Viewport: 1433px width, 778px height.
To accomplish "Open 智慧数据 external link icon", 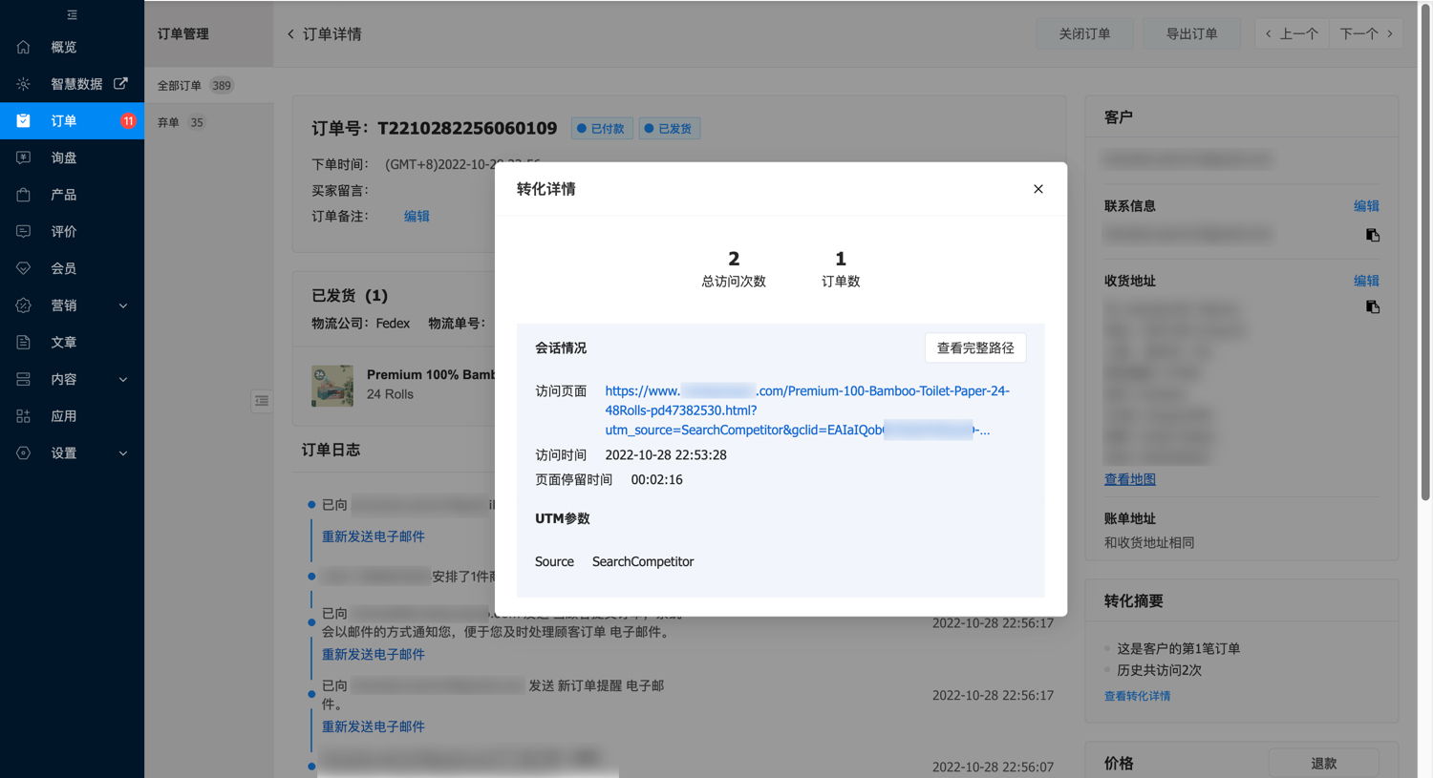I will tap(120, 84).
